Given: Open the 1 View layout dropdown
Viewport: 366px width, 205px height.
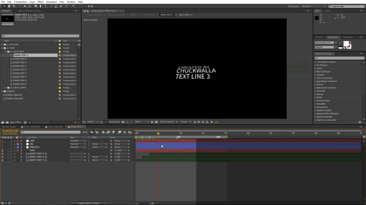Looking at the screenshot, I should tap(186, 122).
